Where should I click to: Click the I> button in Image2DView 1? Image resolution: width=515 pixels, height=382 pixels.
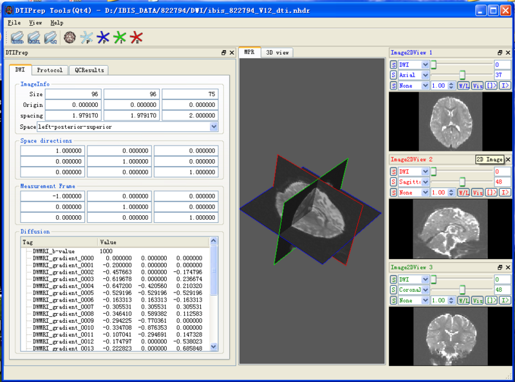pyautogui.click(x=506, y=85)
